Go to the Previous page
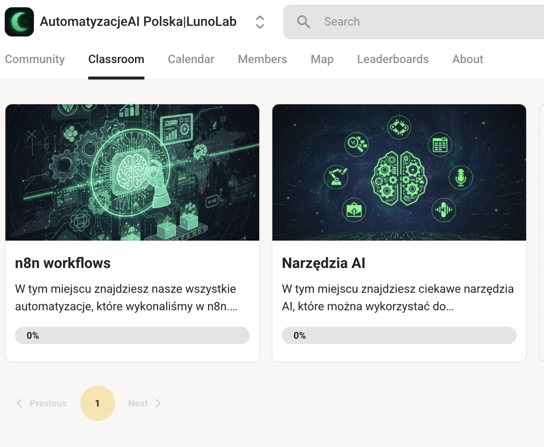The height and width of the screenshot is (447, 544). [x=42, y=403]
